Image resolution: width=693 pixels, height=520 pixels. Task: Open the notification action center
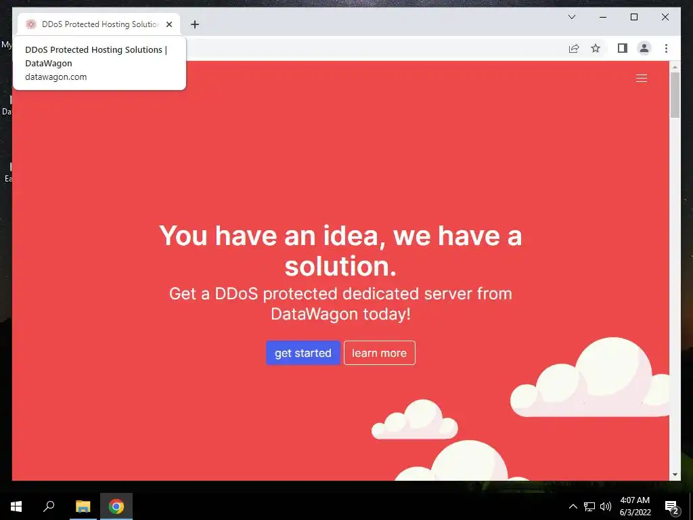672,506
